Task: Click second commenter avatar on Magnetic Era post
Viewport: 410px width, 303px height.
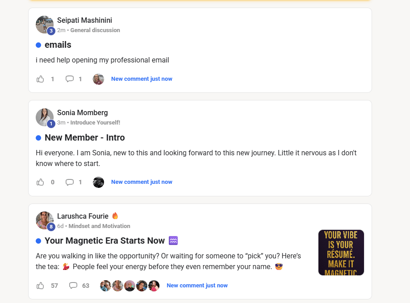Action: pos(117,286)
